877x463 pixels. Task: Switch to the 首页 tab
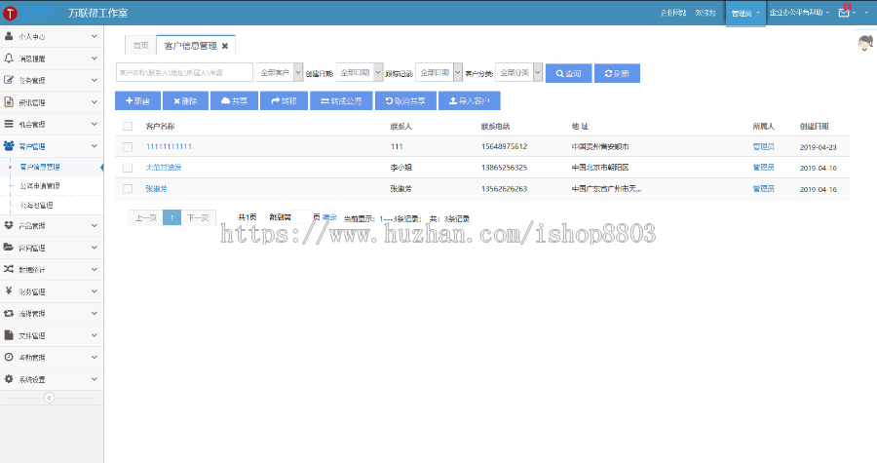pos(141,45)
